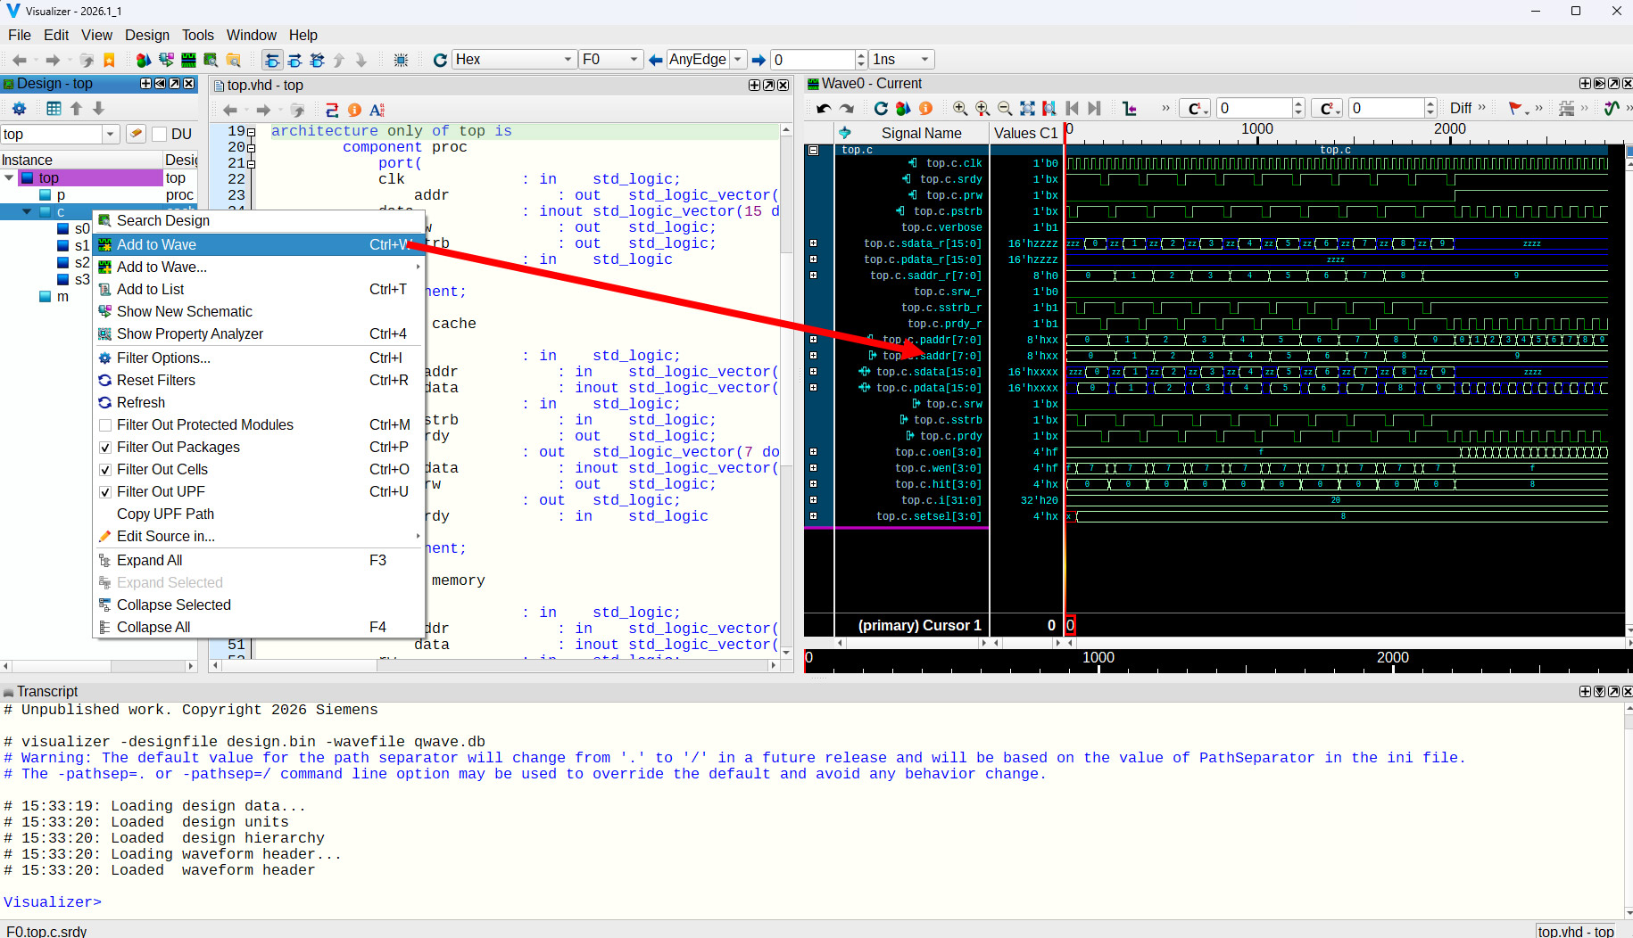Viewport: 1633px width, 938px height.
Task: Click the font size icon in source toolbar
Action: point(377,110)
